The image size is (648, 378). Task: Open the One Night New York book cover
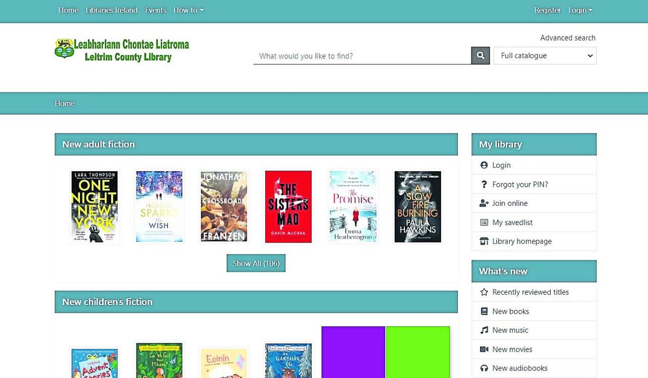pyautogui.click(x=94, y=206)
